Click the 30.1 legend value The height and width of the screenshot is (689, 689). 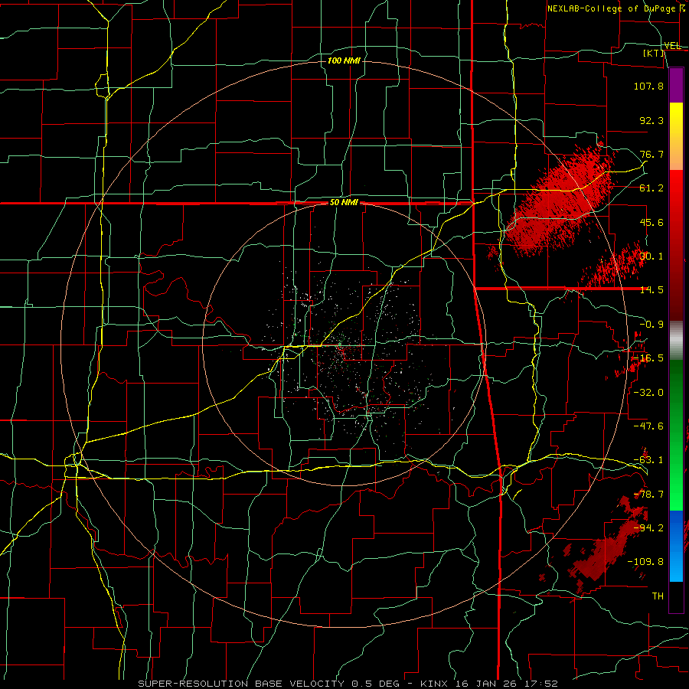pyautogui.click(x=651, y=256)
